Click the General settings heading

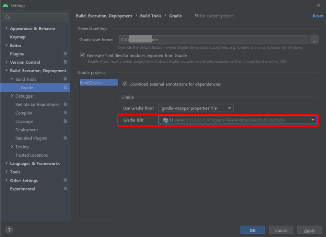point(92,29)
